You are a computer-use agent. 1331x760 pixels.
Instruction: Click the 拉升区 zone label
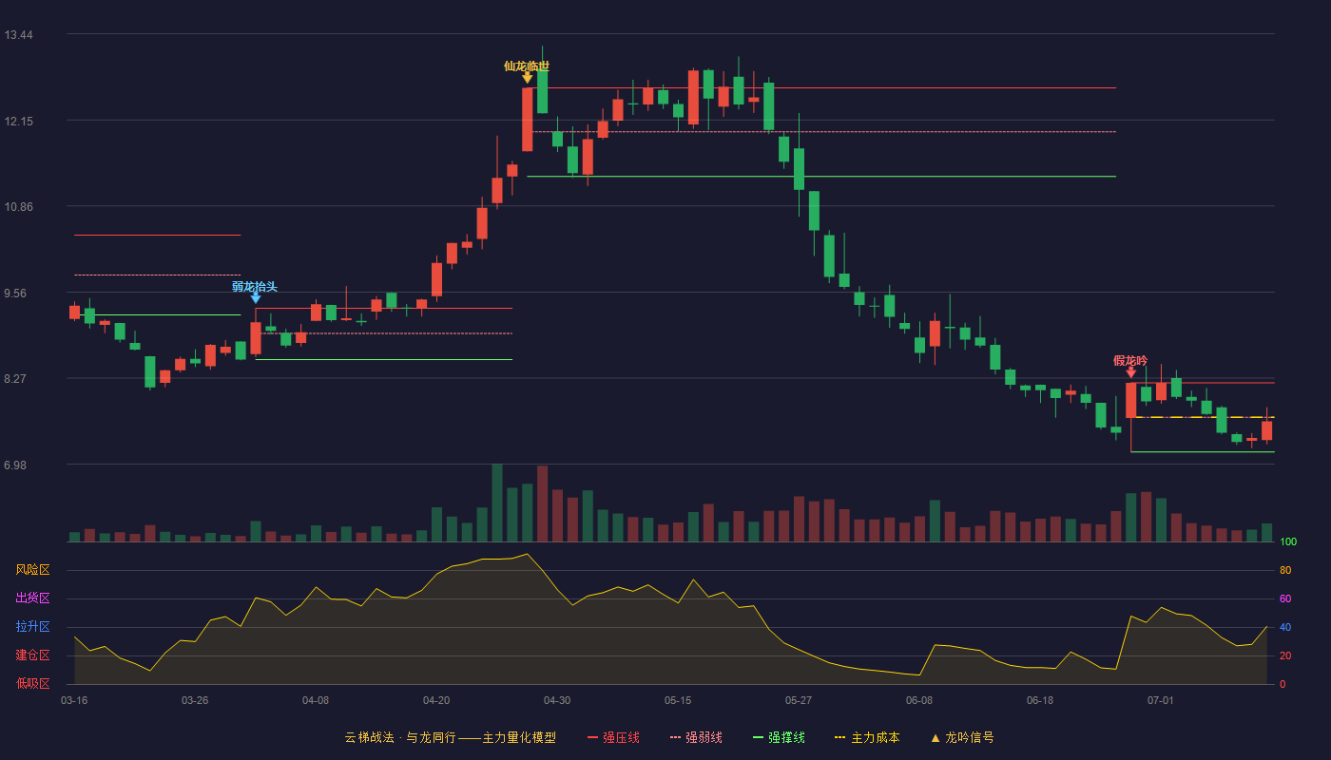point(32,627)
